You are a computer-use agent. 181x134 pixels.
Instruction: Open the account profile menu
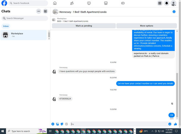click(173, 3)
